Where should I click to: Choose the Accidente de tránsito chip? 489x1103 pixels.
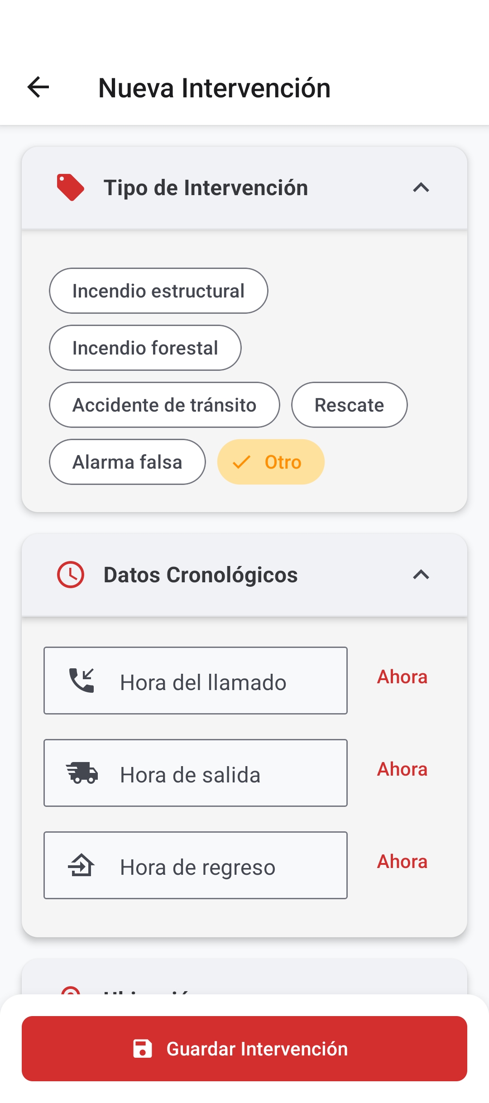click(x=164, y=405)
